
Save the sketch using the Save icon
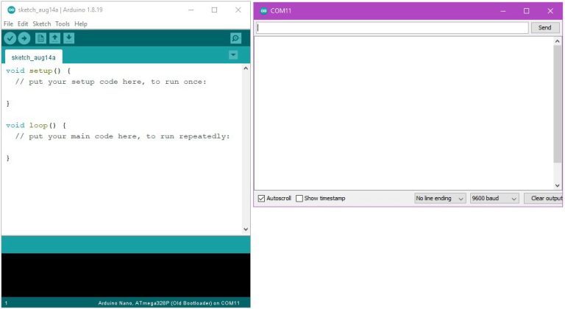pos(68,38)
